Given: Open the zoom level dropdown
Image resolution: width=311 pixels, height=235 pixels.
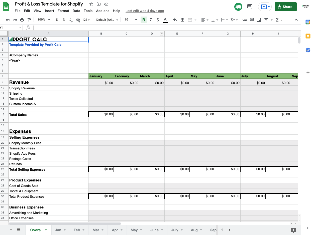Looking at the screenshot, I should [x=44, y=20].
